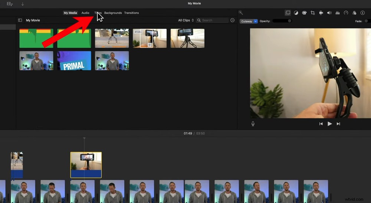Select the cropping tool icon

pyautogui.click(x=312, y=13)
